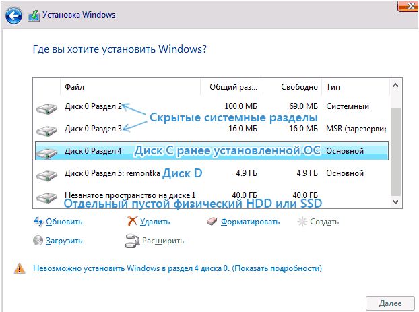Viewport: 419px width, 312px height.
Task: Click drive icon of unallocated space row
Action: click(x=46, y=197)
